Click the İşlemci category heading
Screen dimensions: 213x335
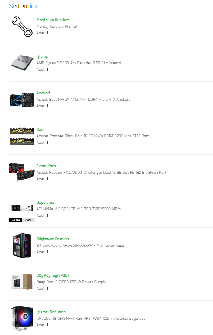click(x=43, y=56)
